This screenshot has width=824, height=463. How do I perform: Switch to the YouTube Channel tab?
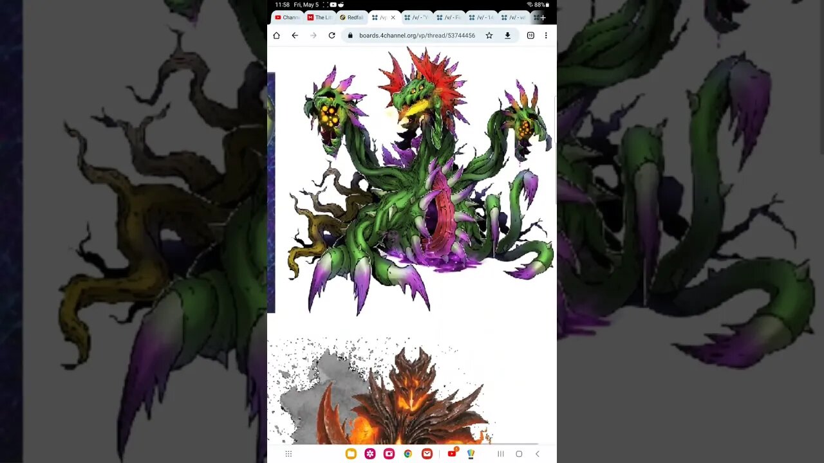[x=287, y=17]
